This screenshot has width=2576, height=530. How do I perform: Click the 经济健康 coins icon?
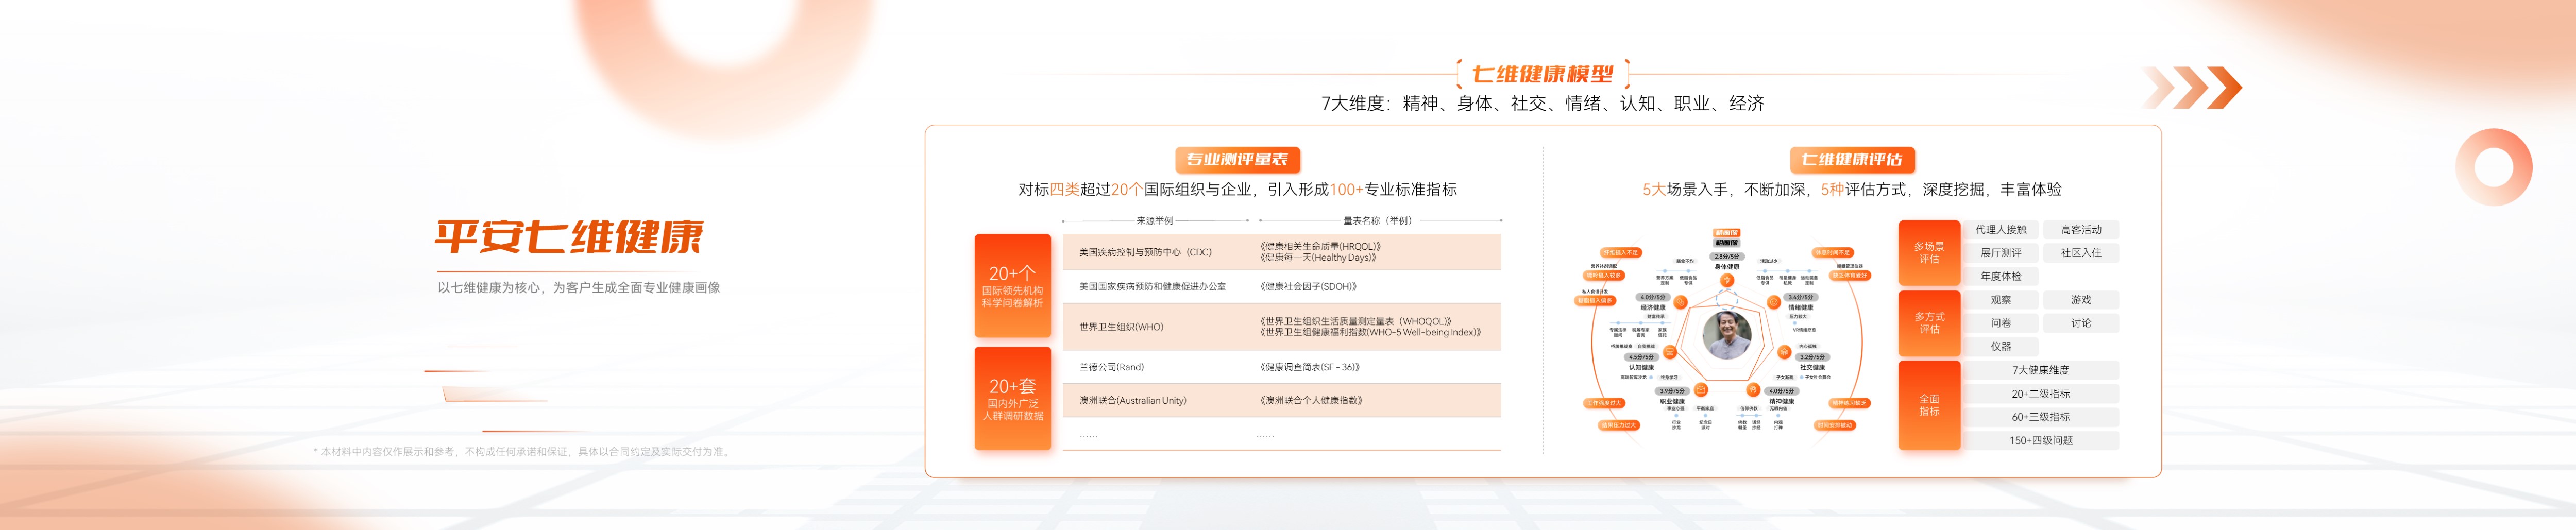tap(1680, 302)
